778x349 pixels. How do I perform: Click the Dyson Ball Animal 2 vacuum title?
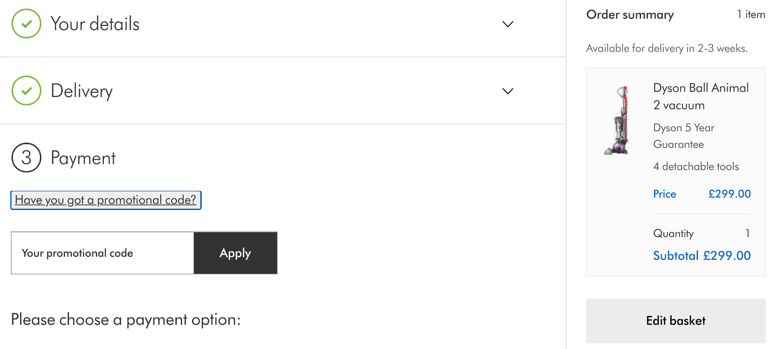click(701, 96)
